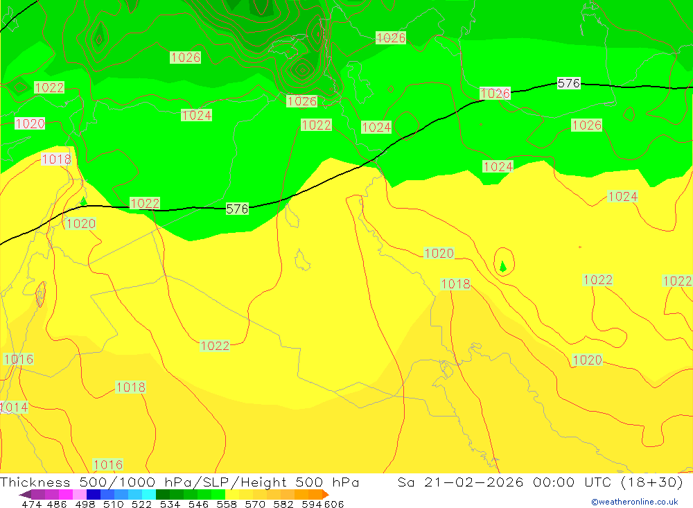Click the weatheronline.co.uk copyright link
The image size is (693, 508).
[634, 502]
